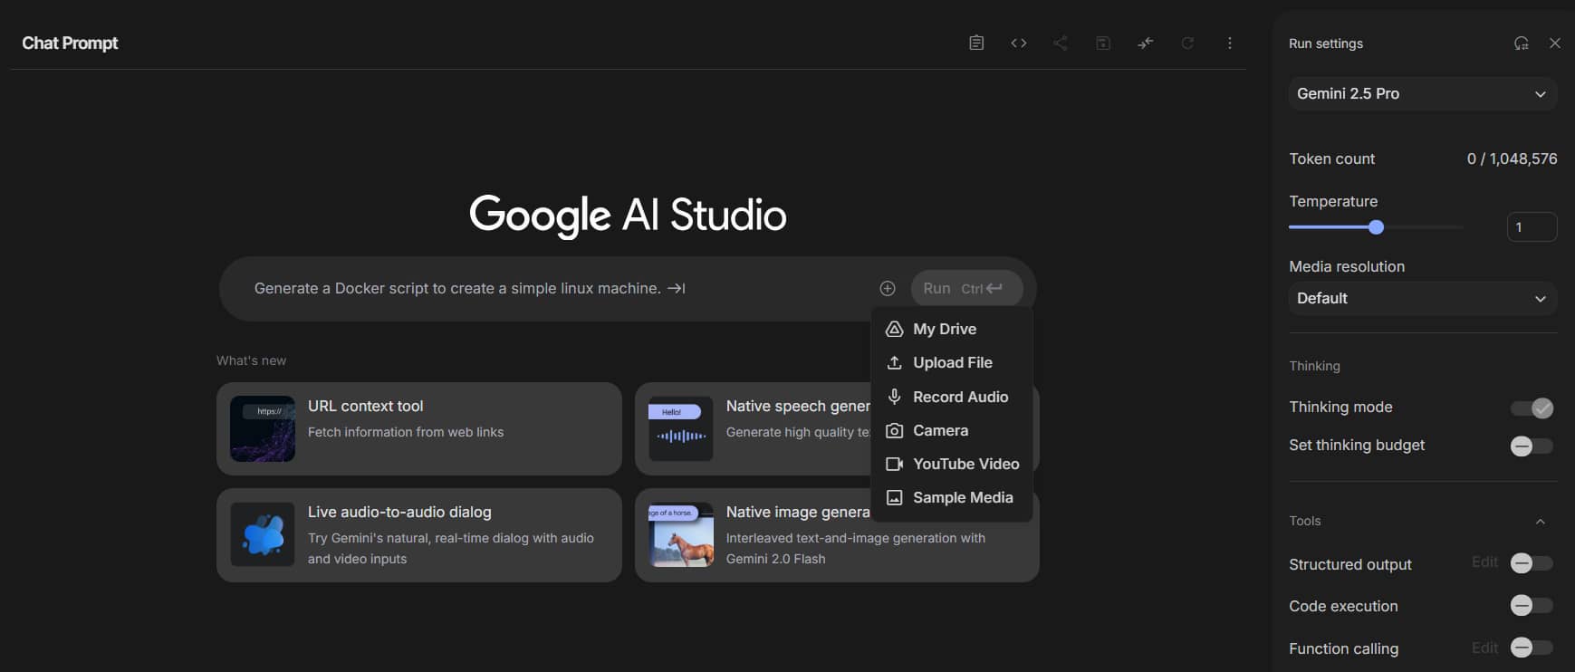
Task: Click the video camera icon for YouTube
Action: pos(894,464)
